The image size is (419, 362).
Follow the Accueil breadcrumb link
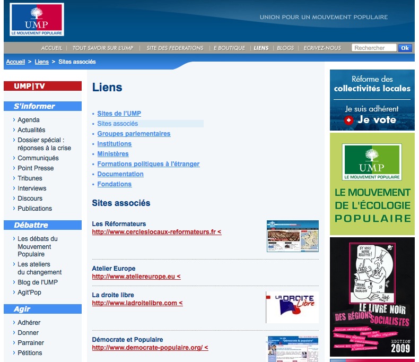[15, 62]
